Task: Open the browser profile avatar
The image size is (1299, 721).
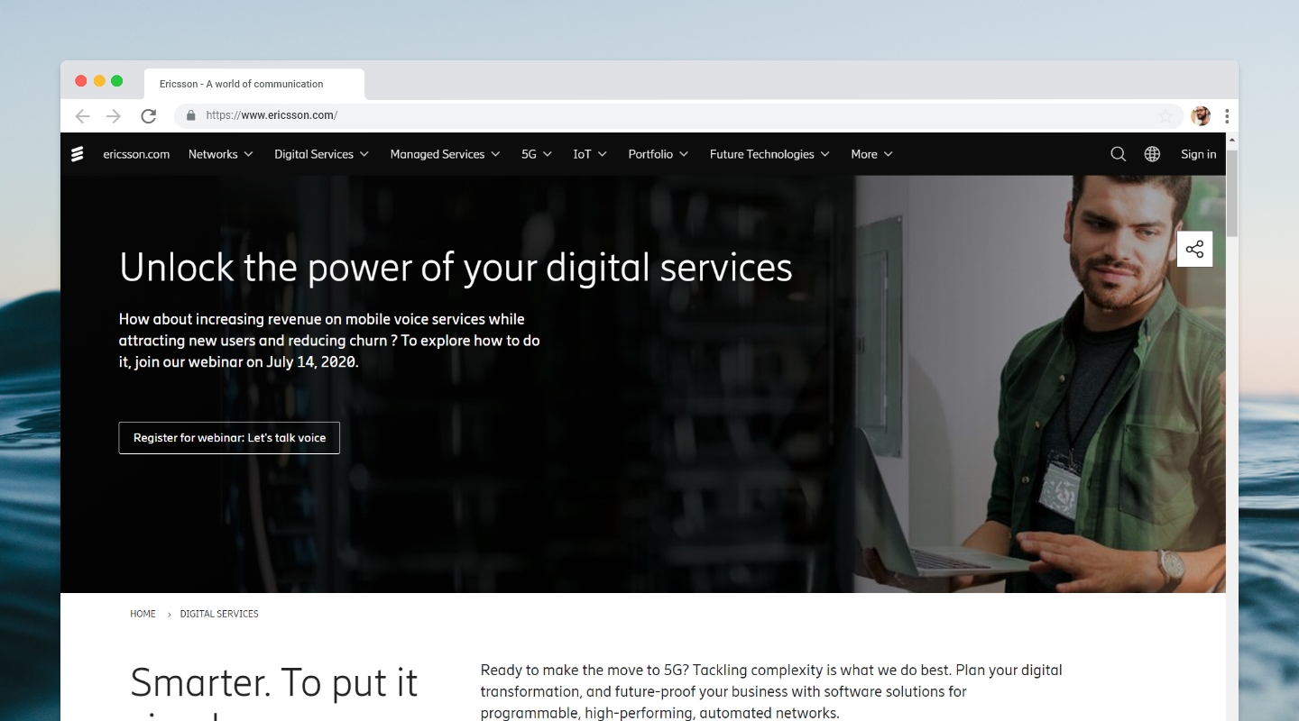Action: pos(1201,115)
